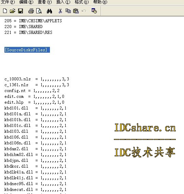Click the kbdnecat.dll line
Viewport: 184px width, 194px height.
click(x=35, y=190)
